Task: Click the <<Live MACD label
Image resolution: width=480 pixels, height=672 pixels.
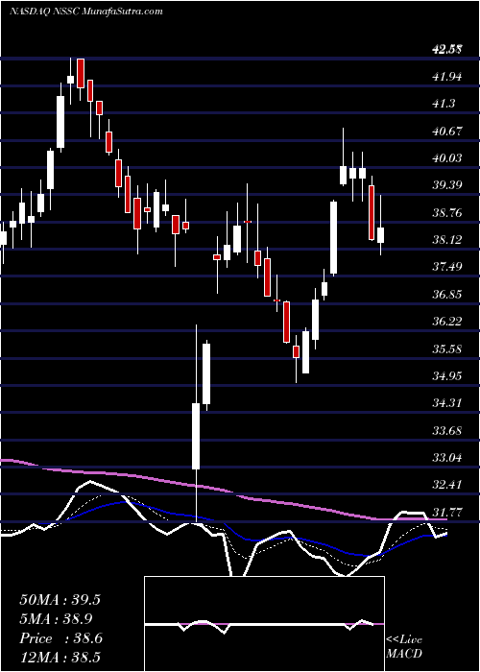Action: point(404,647)
